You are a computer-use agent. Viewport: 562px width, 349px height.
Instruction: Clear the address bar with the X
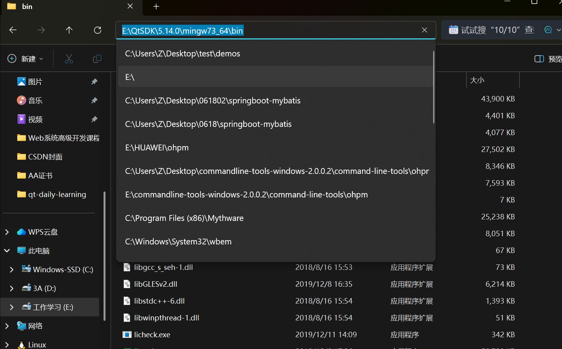tap(424, 30)
